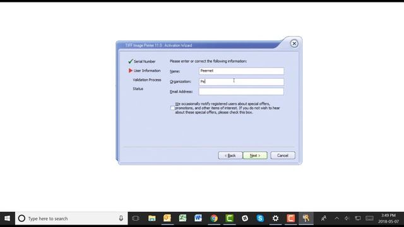Click the Serial Number step checkmark
Image resolution: width=404 pixels, height=227 pixels.
coord(131,61)
